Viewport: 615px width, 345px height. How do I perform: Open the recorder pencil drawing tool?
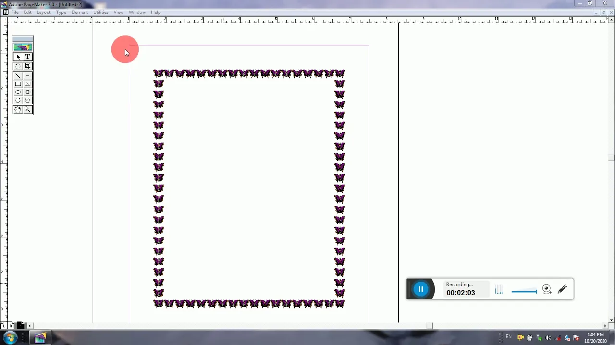[x=562, y=289]
